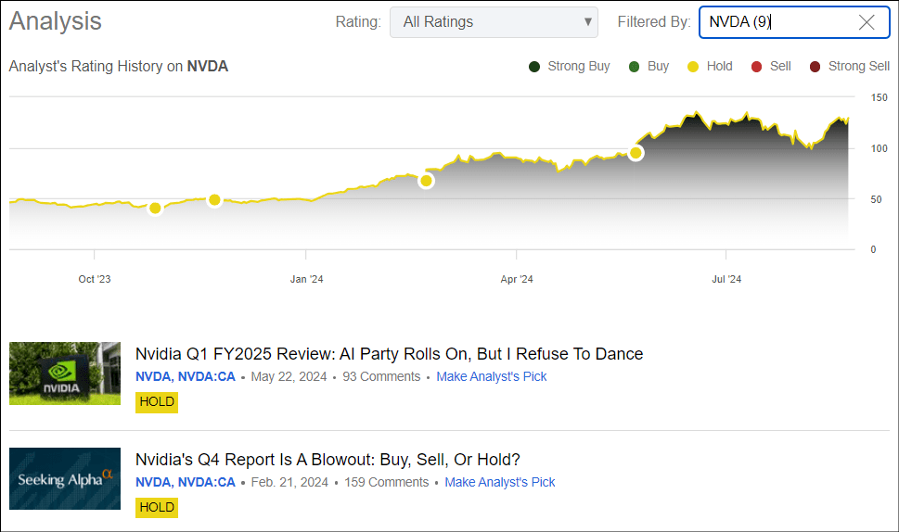Screen dimensions: 899x532
Task: Open the Nvidia Q1 FY2025 Review article
Action: 389,354
